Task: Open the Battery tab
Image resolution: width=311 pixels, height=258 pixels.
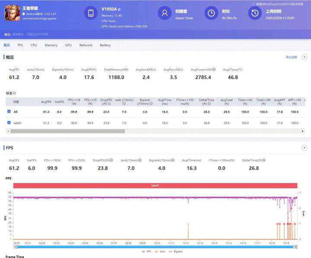Action: [105, 45]
